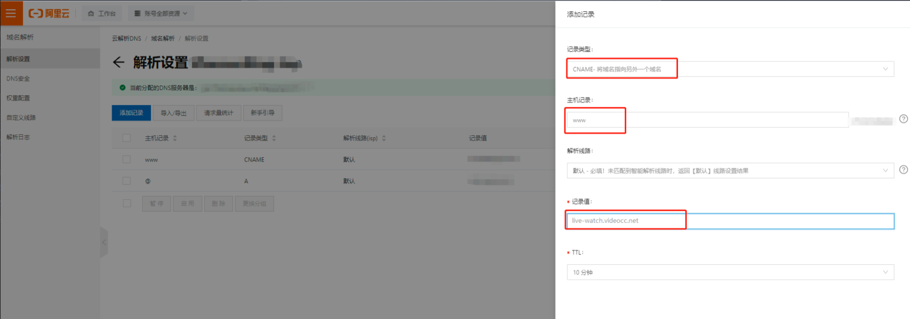Click the 暂停 batch button
The image size is (910, 319).
pos(157,203)
